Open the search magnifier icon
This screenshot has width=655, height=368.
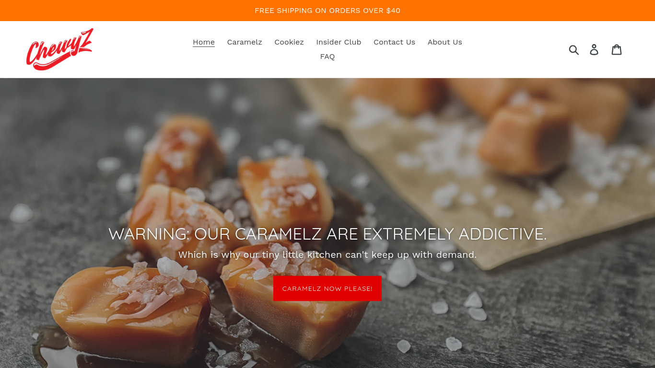coord(574,49)
